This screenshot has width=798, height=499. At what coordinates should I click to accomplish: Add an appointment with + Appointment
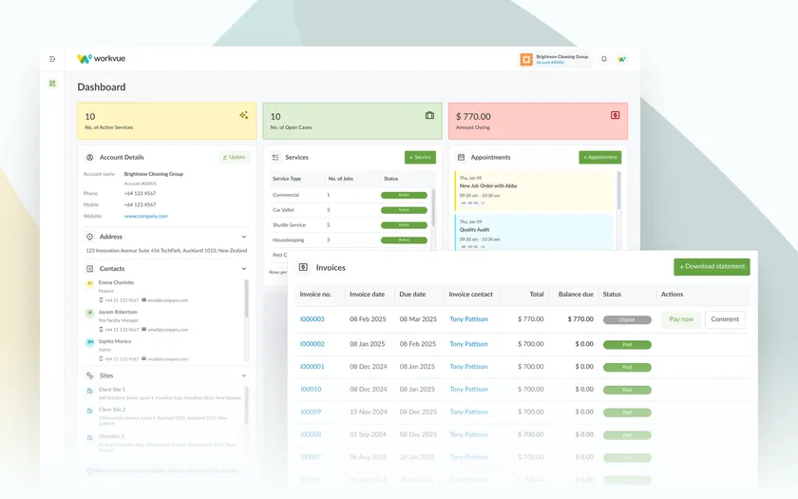click(x=600, y=158)
